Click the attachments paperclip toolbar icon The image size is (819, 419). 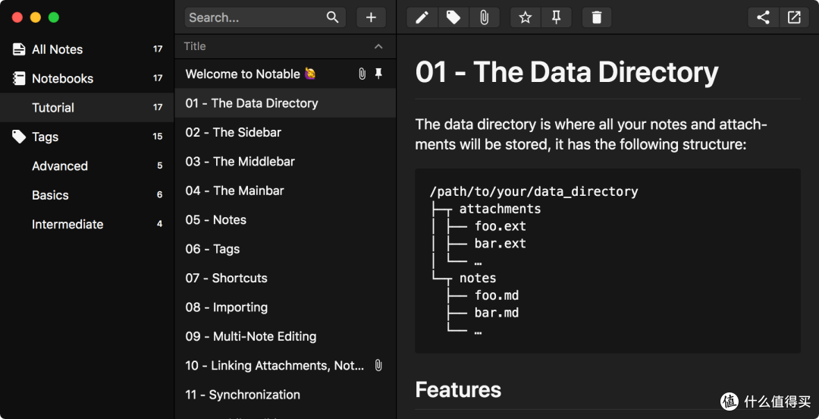click(484, 17)
